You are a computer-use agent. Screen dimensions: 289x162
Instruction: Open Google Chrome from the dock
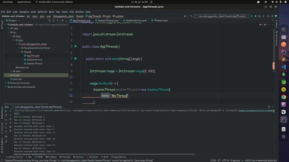pos(284,97)
